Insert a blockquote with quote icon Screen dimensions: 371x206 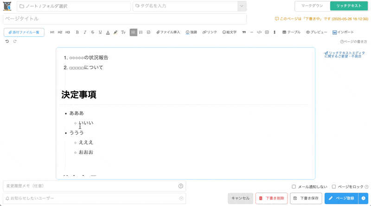coord(244,32)
